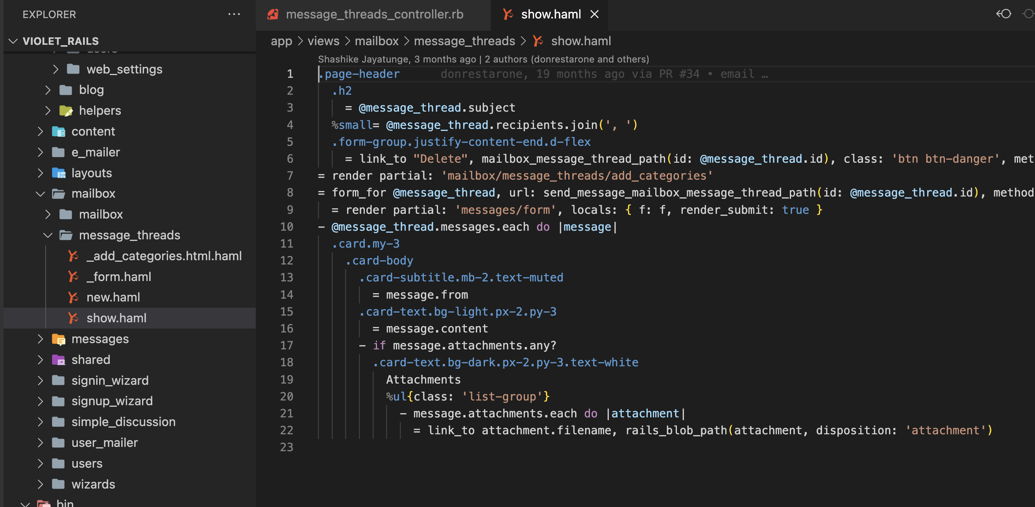Close the show.haml tab
The width and height of the screenshot is (1035, 507).
[594, 15]
